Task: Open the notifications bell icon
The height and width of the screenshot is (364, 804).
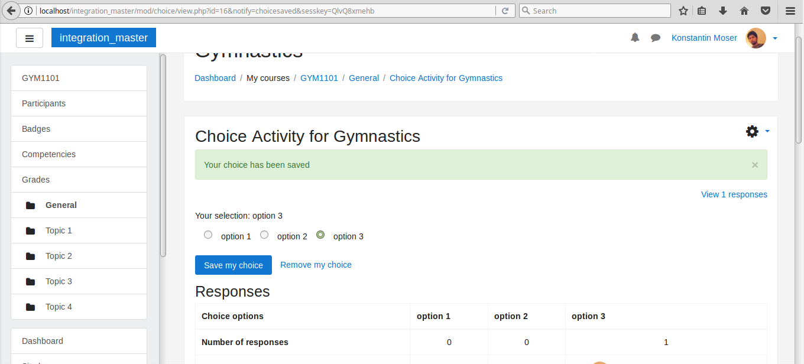Action: pyautogui.click(x=635, y=38)
